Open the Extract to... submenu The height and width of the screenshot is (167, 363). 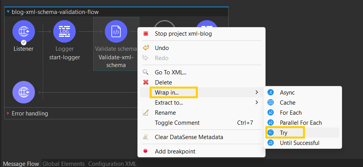tap(169, 103)
